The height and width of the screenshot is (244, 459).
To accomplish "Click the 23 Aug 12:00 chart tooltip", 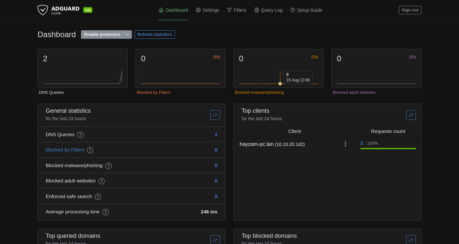I will 298,78.
